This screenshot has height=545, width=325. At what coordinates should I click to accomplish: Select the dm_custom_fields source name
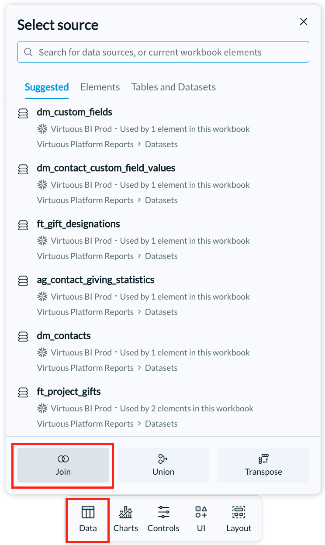[75, 112]
